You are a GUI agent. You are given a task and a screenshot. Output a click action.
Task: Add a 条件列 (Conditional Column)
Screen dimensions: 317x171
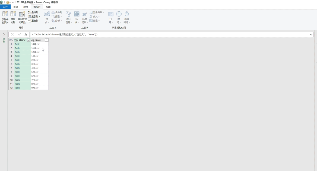click(33, 12)
